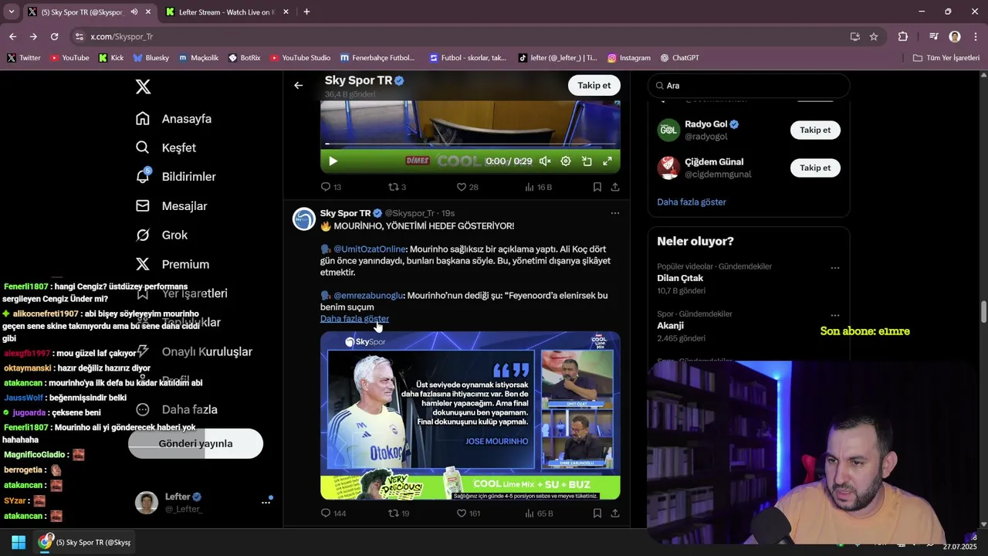Open the Chrome profile avatar
This screenshot has height=556, width=988.
click(x=955, y=36)
